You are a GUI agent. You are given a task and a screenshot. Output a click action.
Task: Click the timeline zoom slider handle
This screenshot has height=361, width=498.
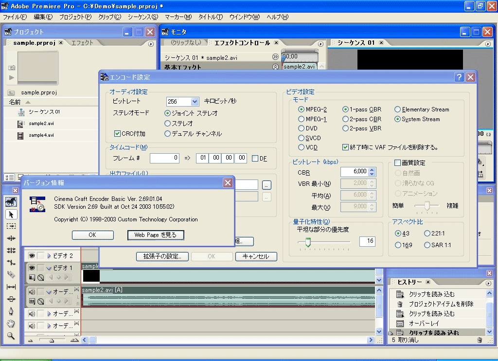pos(52,341)
